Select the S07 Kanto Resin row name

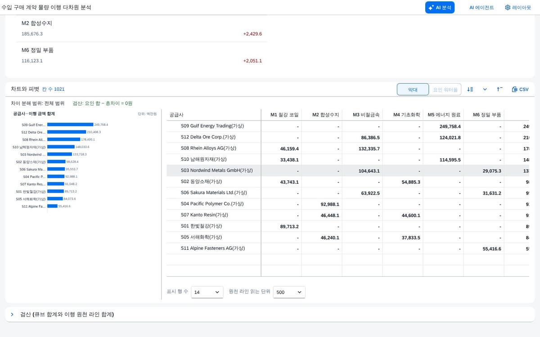pos(204,215)
